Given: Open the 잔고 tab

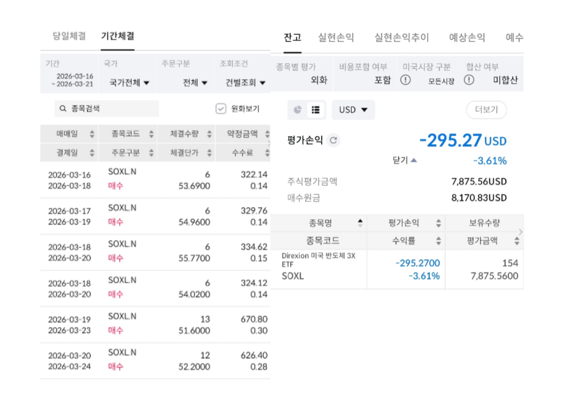Looking at the screenshot, I should tap(292, 38).
